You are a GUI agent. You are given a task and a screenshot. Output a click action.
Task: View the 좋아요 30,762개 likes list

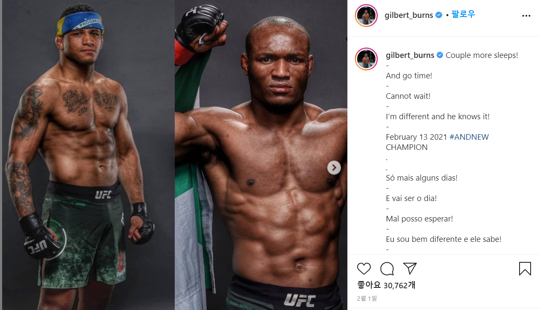pos(386,285)
